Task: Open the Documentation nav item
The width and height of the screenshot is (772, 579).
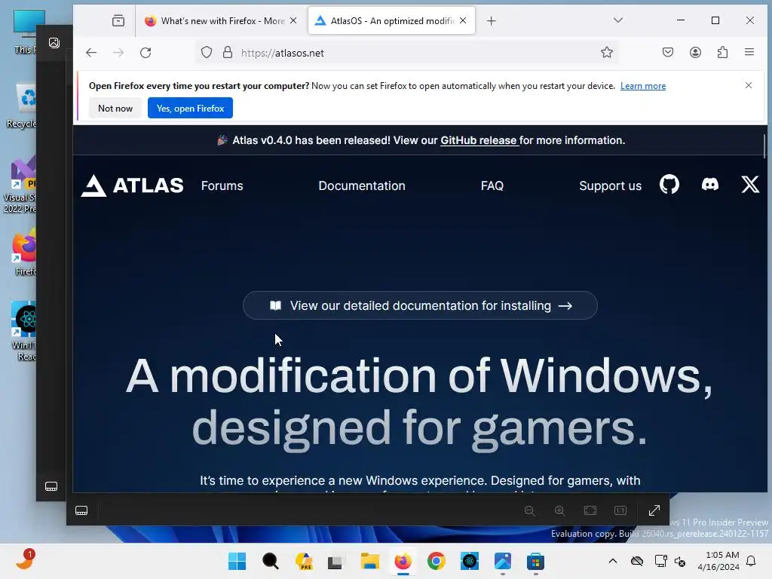Action: 362,186
